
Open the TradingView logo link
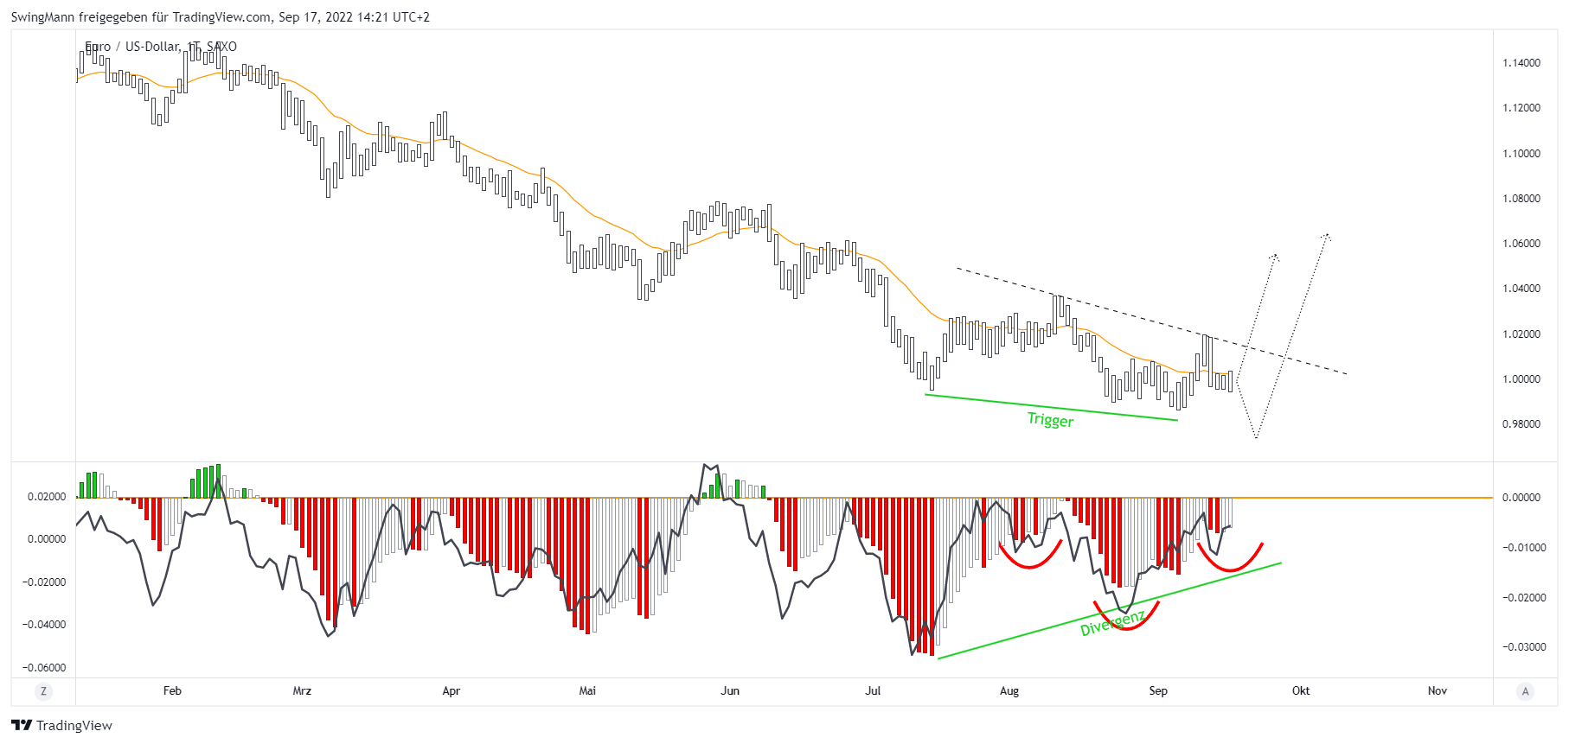pyautogui.click(x=62, y=725)
